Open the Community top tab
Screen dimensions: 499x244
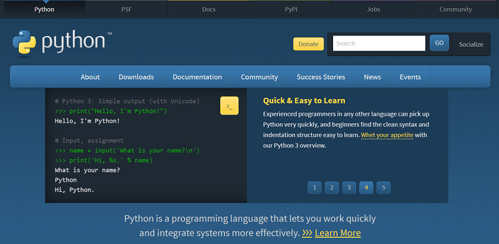tap(456, 9)
